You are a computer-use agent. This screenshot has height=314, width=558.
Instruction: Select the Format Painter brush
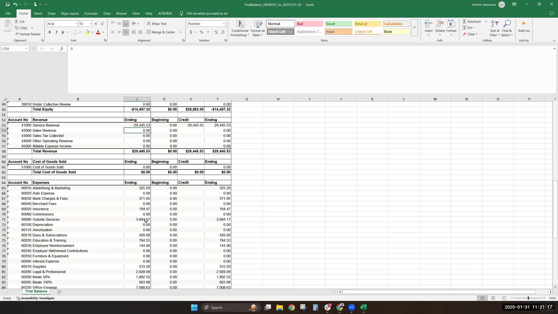(17, 34)
